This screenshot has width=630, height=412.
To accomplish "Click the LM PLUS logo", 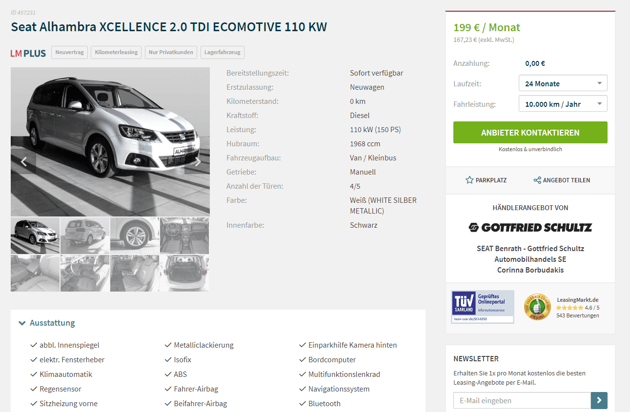I will [x=28, y=53].
